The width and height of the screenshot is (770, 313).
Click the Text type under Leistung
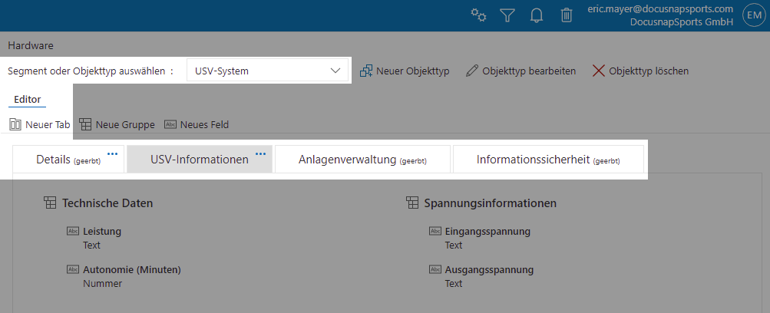click(x=92, y=245)
